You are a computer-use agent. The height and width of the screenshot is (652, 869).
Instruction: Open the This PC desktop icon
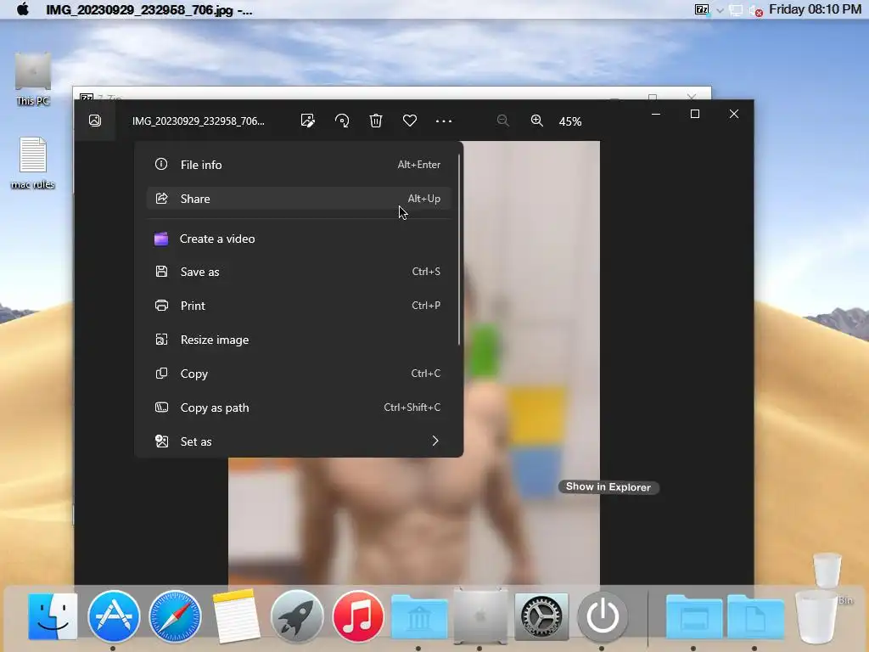[33, 79]
